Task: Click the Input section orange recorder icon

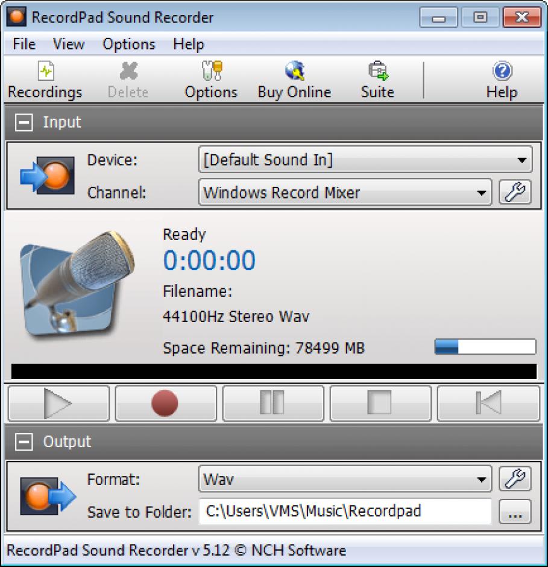Action: click(x=48, y=176)
